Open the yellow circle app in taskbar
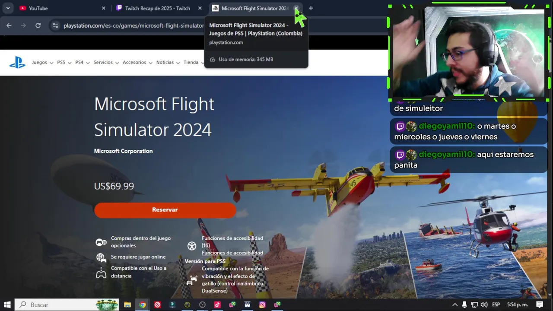 187,305
